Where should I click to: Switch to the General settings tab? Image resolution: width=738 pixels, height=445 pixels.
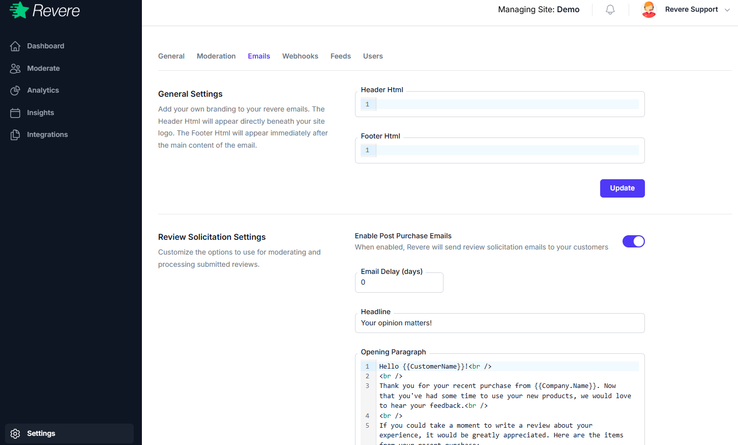pyautogui.click(x=171, y=56)
